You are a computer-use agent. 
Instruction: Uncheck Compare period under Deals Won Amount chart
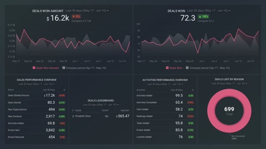point(64,68)
